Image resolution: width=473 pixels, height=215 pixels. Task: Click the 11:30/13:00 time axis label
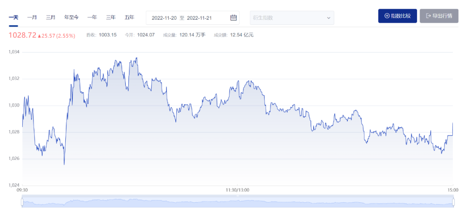coord(237,190)
